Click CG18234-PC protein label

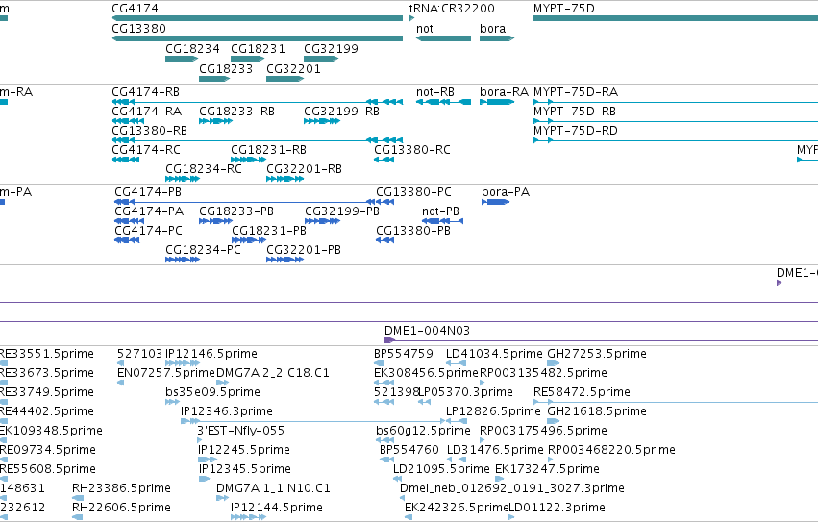tap(203, 250)
